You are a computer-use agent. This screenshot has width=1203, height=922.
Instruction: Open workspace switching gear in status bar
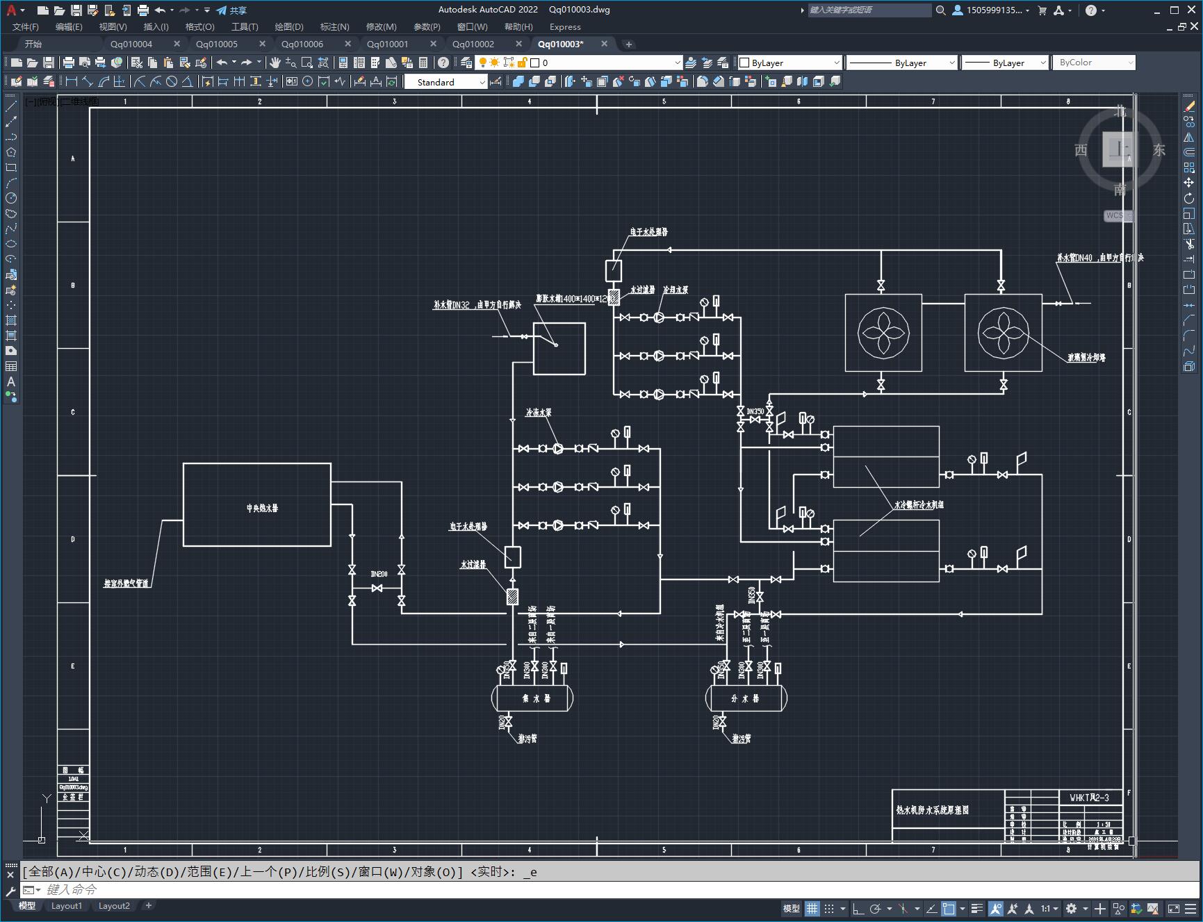click(x=1072, y=908)
